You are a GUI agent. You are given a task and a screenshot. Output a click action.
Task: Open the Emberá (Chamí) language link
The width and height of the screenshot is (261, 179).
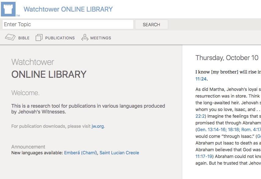(81, 153)
